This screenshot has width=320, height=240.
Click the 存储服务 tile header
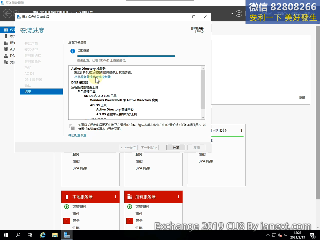point(227,130)
